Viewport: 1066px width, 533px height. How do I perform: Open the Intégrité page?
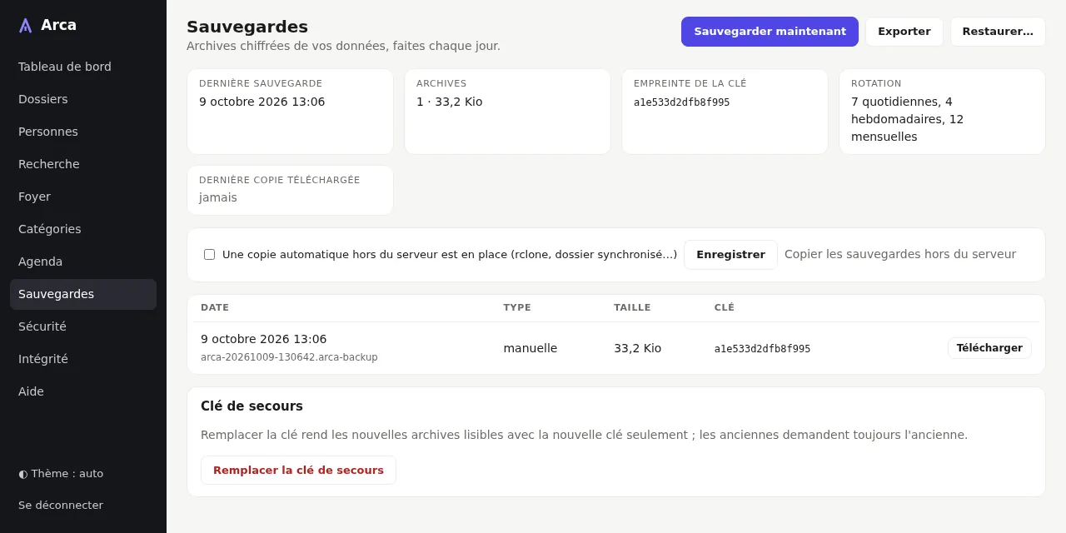point(83,359)
